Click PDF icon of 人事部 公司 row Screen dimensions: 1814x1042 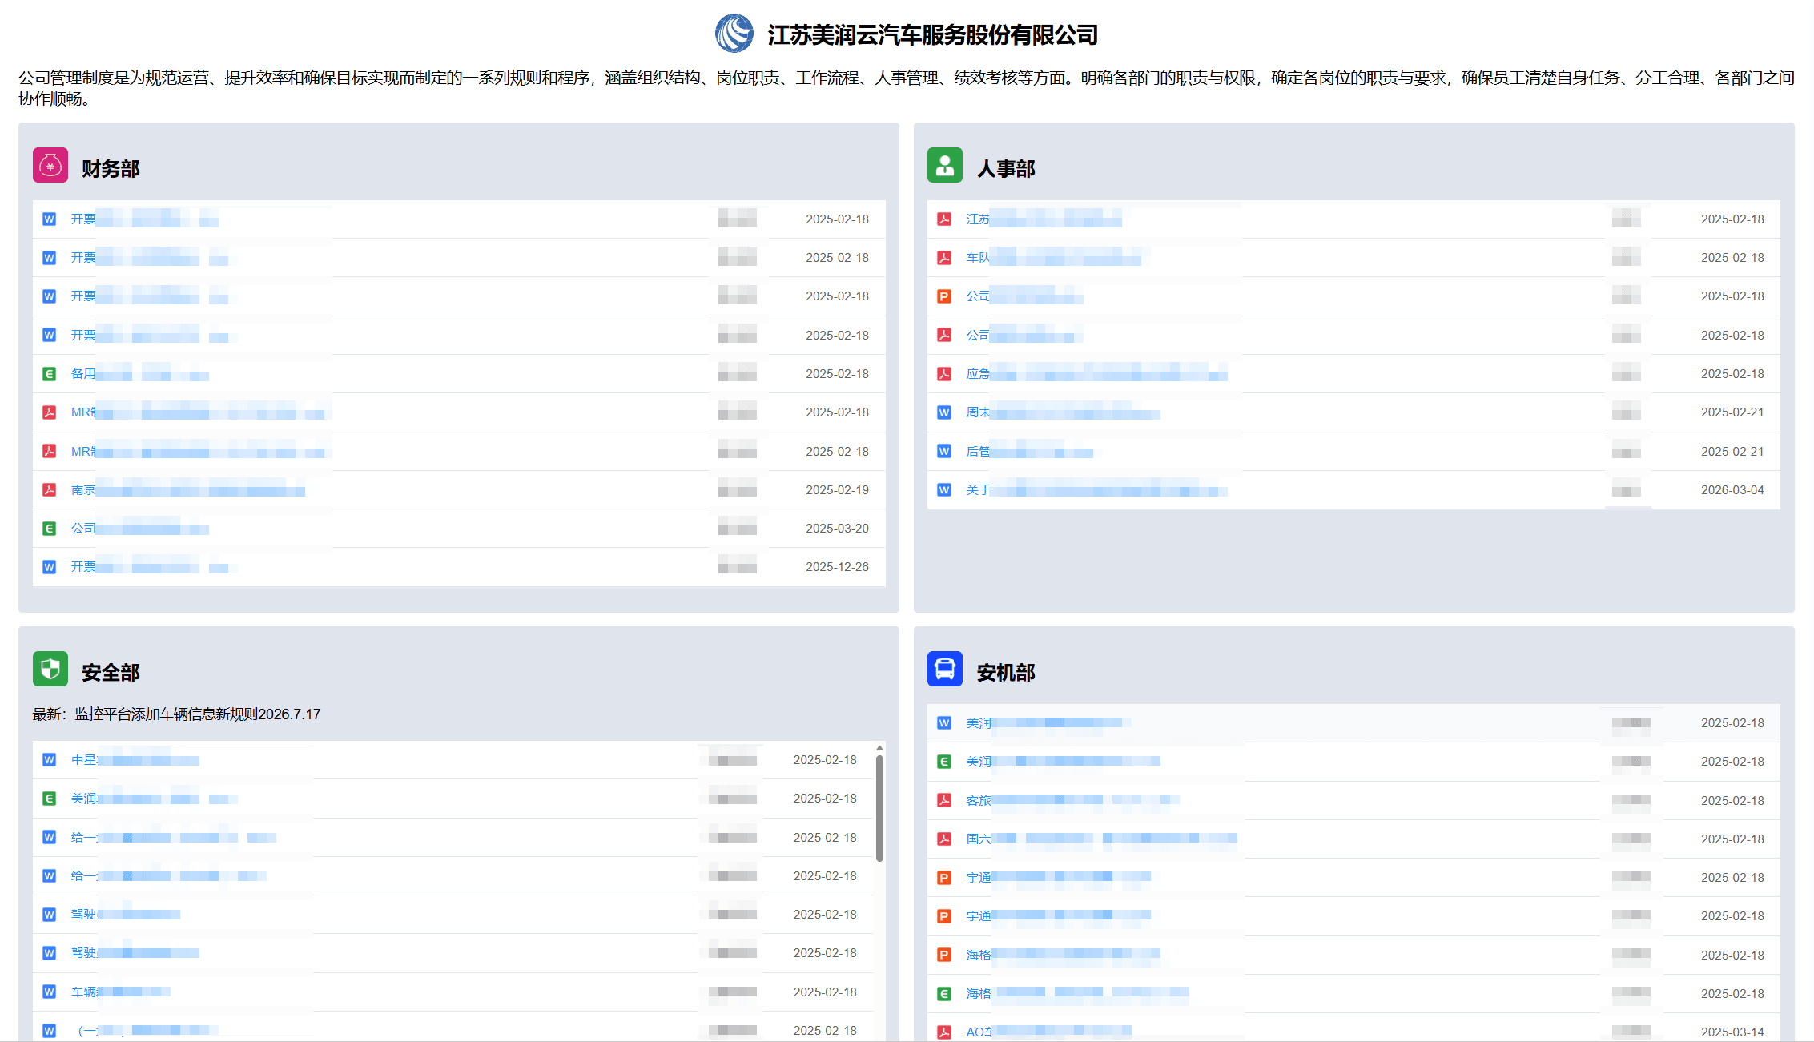tap(944, 336)
